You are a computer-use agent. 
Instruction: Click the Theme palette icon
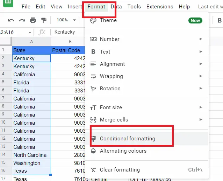click(x=93, y=21)
